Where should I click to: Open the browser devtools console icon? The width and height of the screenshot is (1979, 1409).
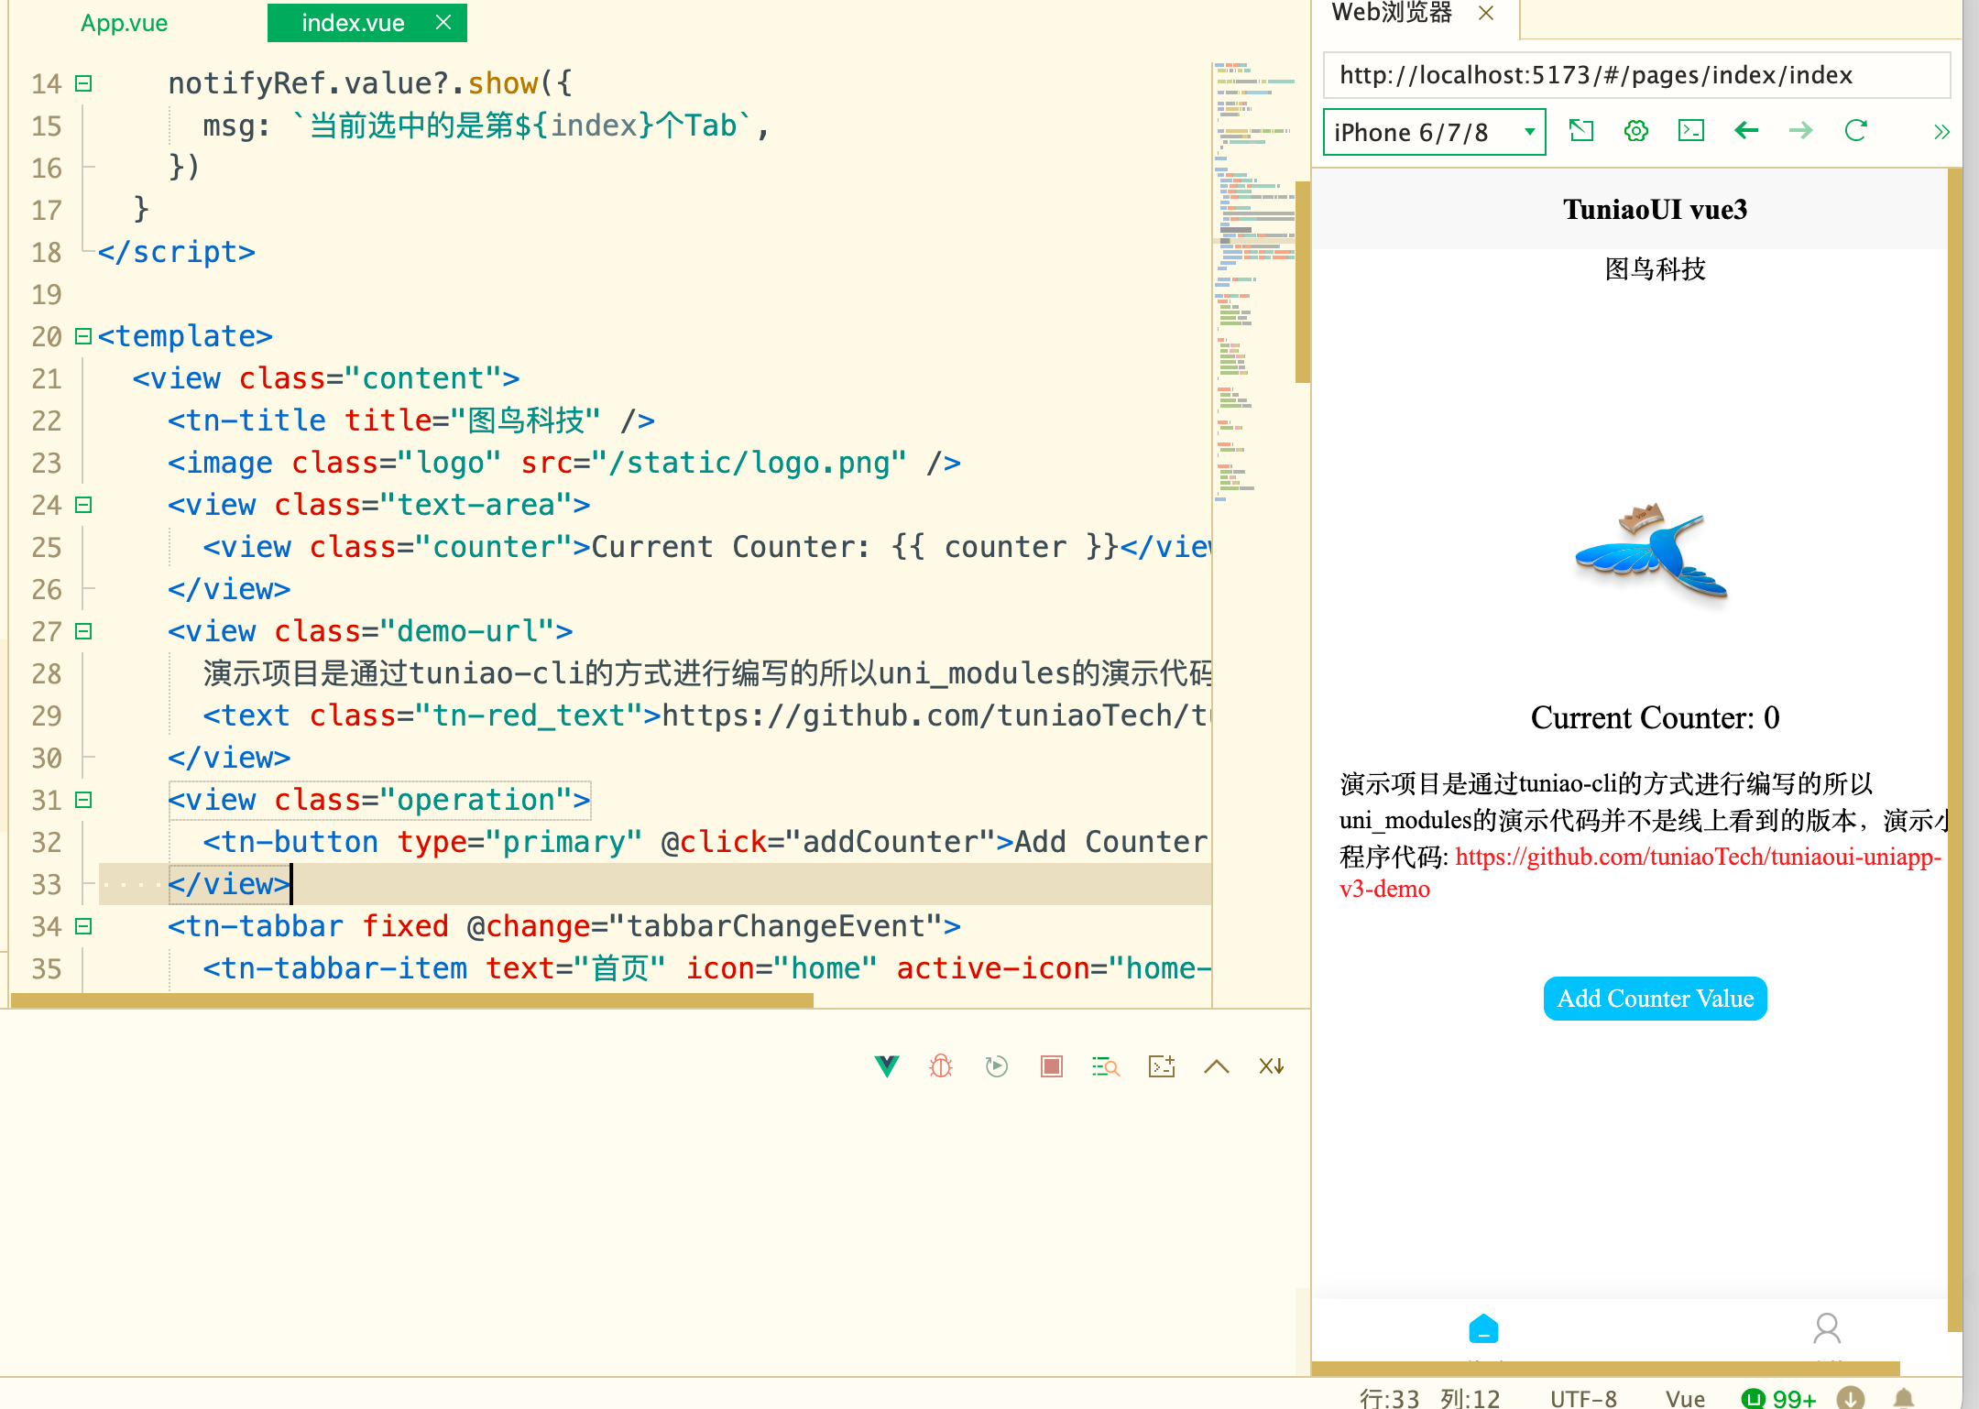(x=1690, y=131)
